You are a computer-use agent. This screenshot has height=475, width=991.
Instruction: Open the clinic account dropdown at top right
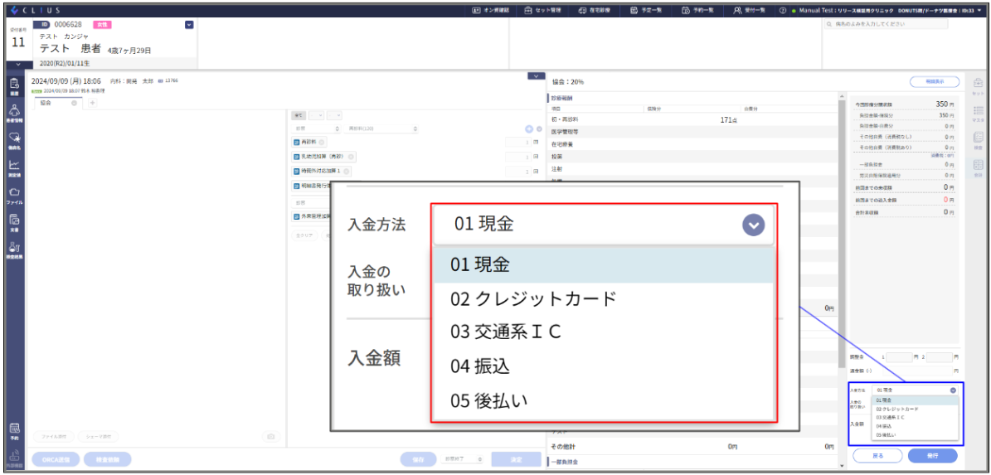tap(979, 10)
